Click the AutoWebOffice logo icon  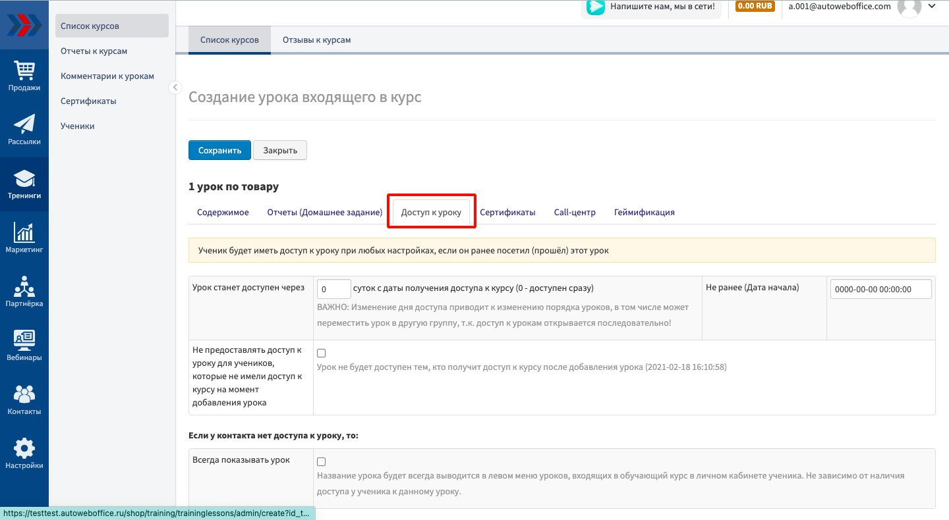tap(24, 25)
